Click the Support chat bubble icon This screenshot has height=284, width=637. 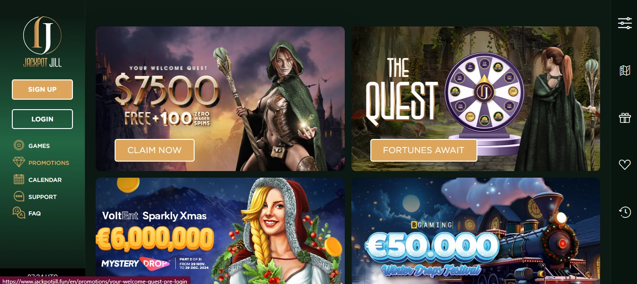tap(19, 197)
